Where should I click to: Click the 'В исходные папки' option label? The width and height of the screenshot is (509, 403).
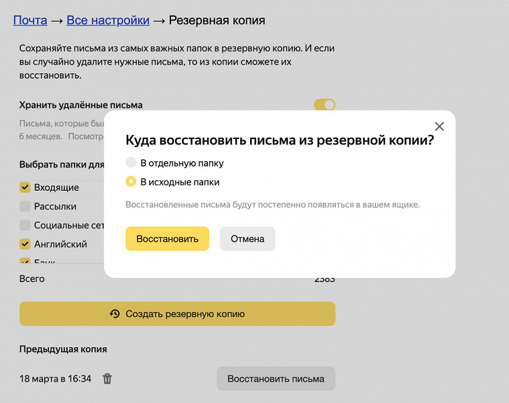coord(180,182)
